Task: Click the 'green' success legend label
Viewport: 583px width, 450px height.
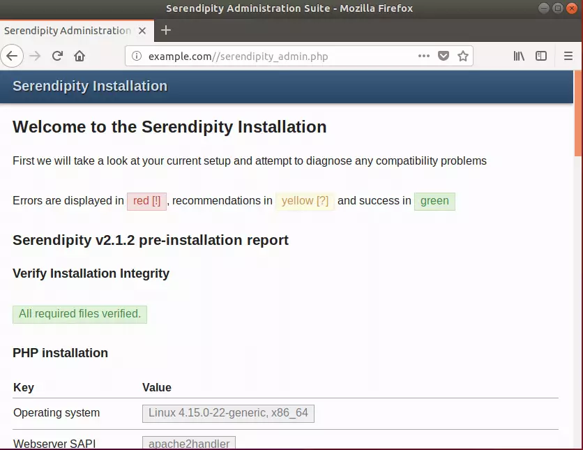Action: [434, 201]
